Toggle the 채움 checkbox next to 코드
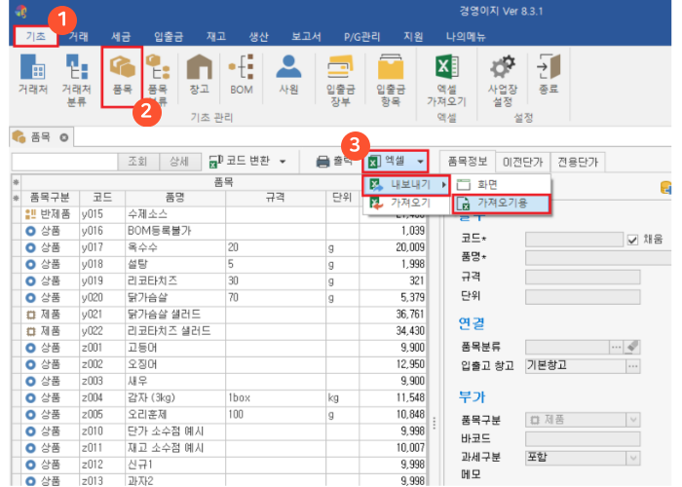The height and width of the screenshot is (487, 682). pyautogui.click(x=632, y=239)
